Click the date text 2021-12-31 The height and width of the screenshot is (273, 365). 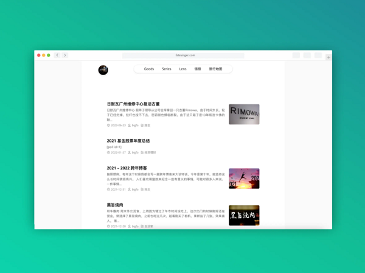pyautogui.click(x=118, y=189)
